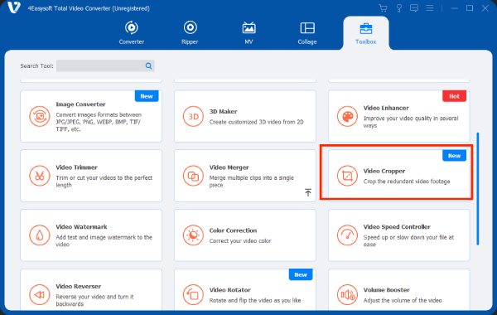
Task: Launch the Video Cropper icon
Action: click(x=347, y=176)
